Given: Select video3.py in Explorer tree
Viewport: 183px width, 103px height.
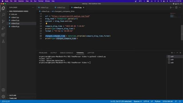Looking at the screenshot, I should point(21,23).
